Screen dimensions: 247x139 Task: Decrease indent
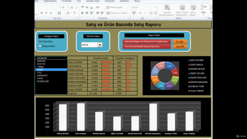coord(98,13)
